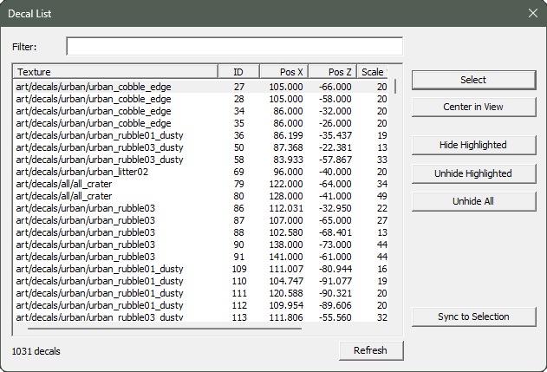The image size is (547, 372).
Task: Refresh the decal list
Action: 371,350
